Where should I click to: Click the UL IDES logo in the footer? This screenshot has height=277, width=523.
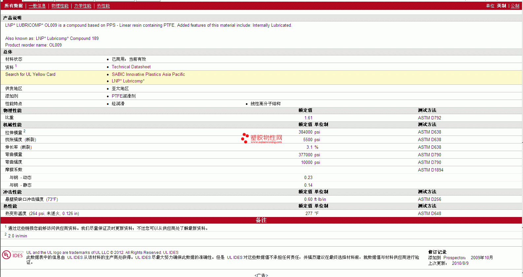(x=13, y=255)
